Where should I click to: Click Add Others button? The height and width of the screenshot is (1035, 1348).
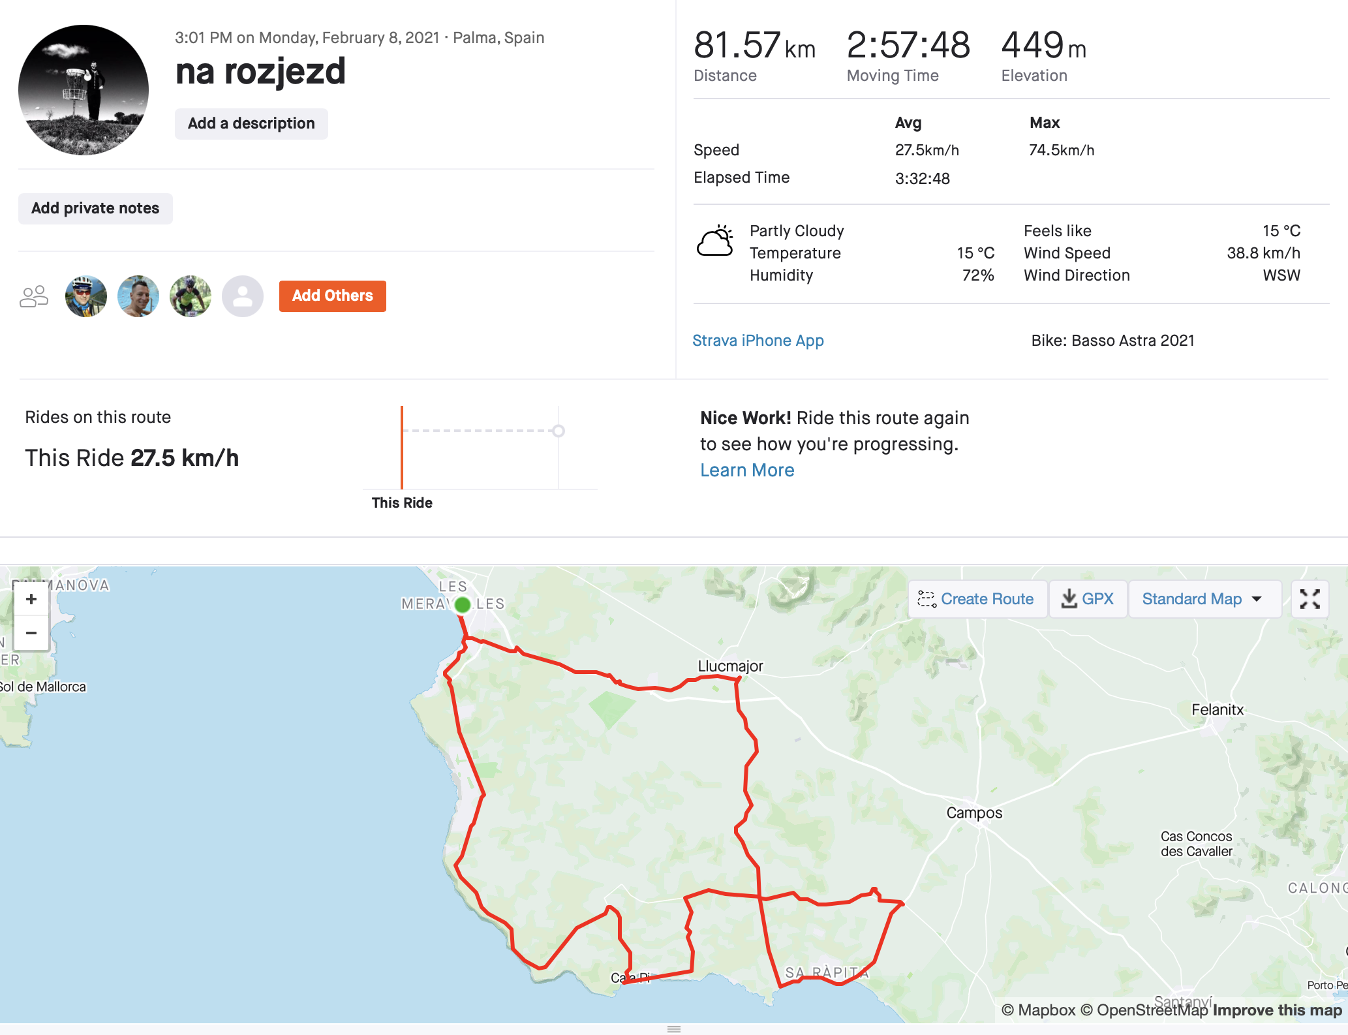(333, 296)
